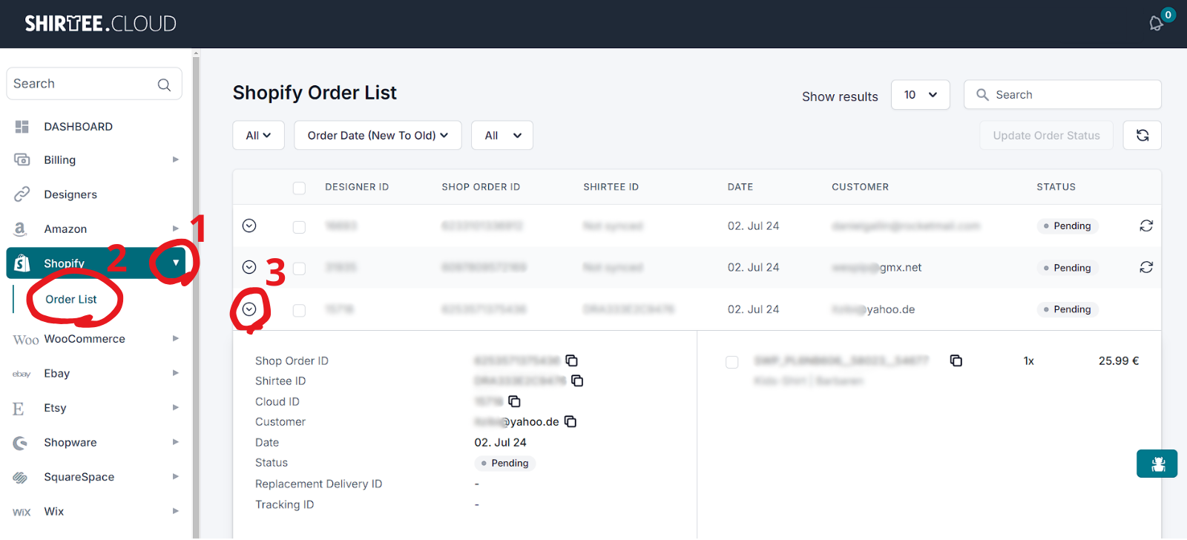Click the Dashboard grid icon
The height and width of the screenshot is (540, 1187).
[x=22, y=127]
